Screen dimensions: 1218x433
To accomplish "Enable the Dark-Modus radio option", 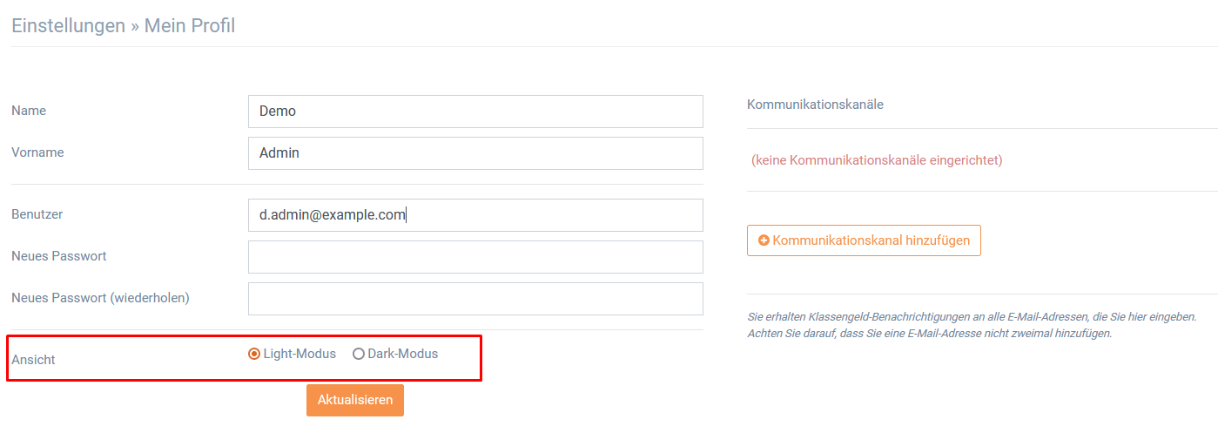I will [358, 354].
